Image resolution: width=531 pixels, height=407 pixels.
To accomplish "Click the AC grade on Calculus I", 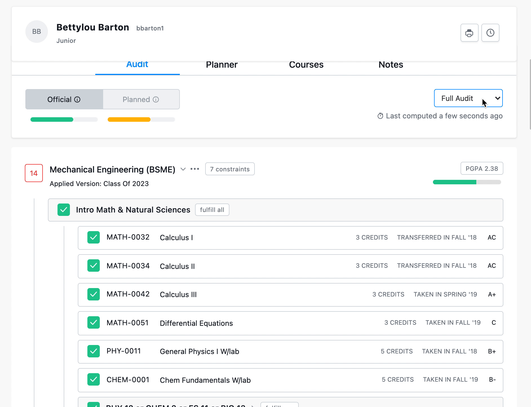I will click(x=492, y=237).
